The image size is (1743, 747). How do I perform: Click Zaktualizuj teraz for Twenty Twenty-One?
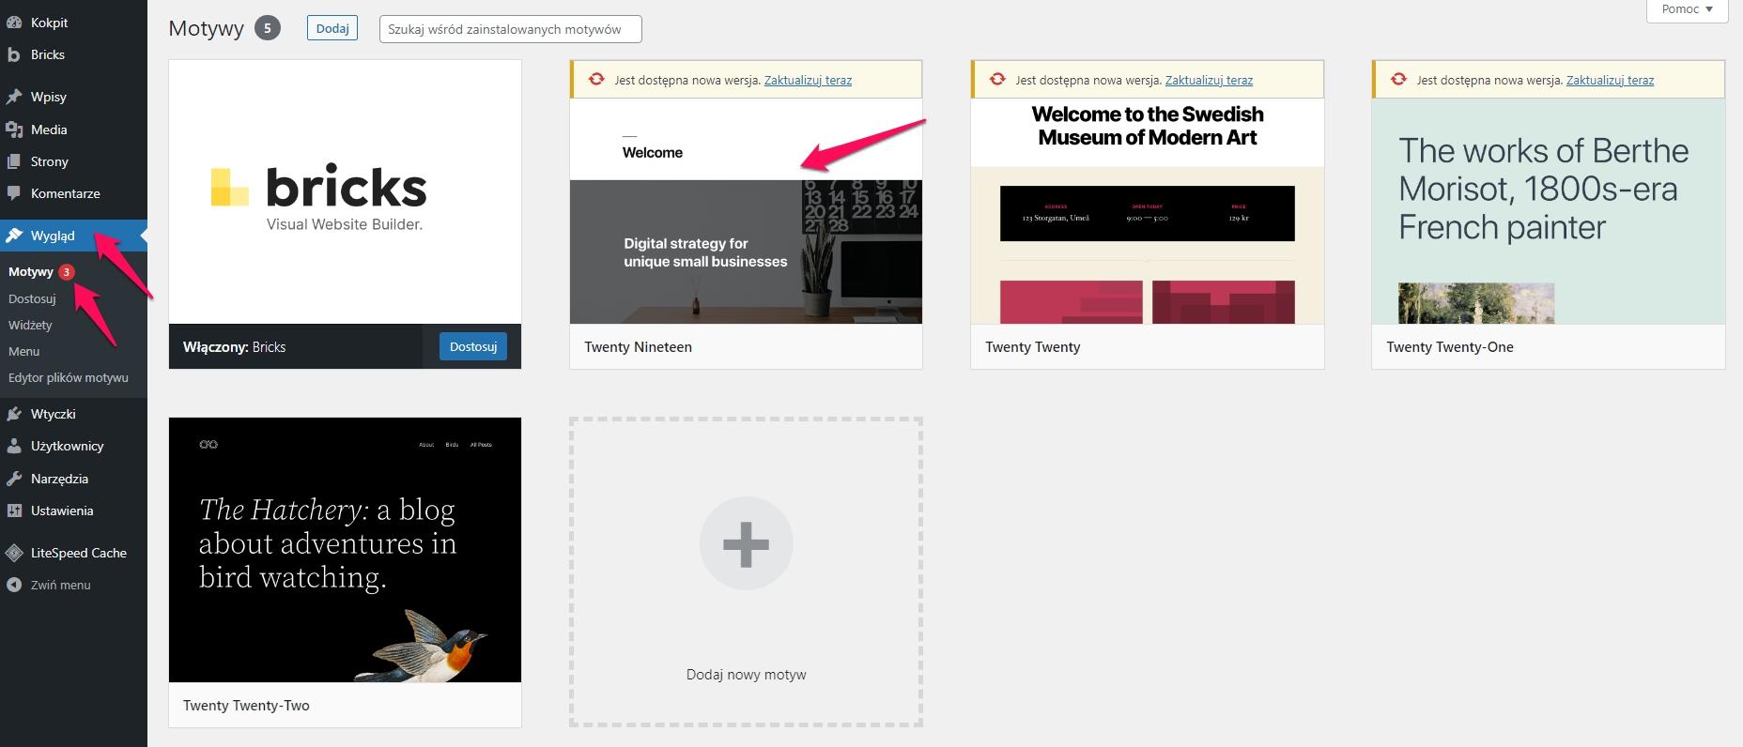(x=1610, y=80)
